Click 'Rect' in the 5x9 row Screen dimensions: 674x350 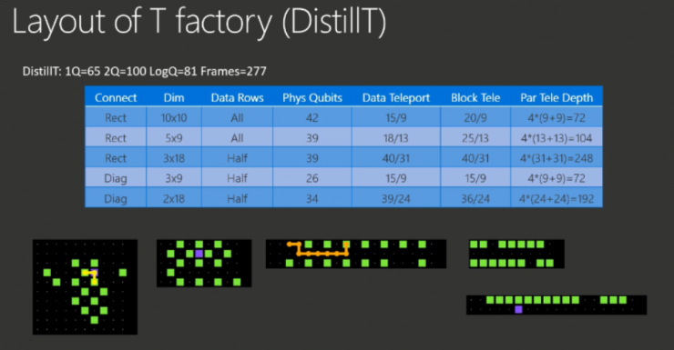tap(116, 138)
